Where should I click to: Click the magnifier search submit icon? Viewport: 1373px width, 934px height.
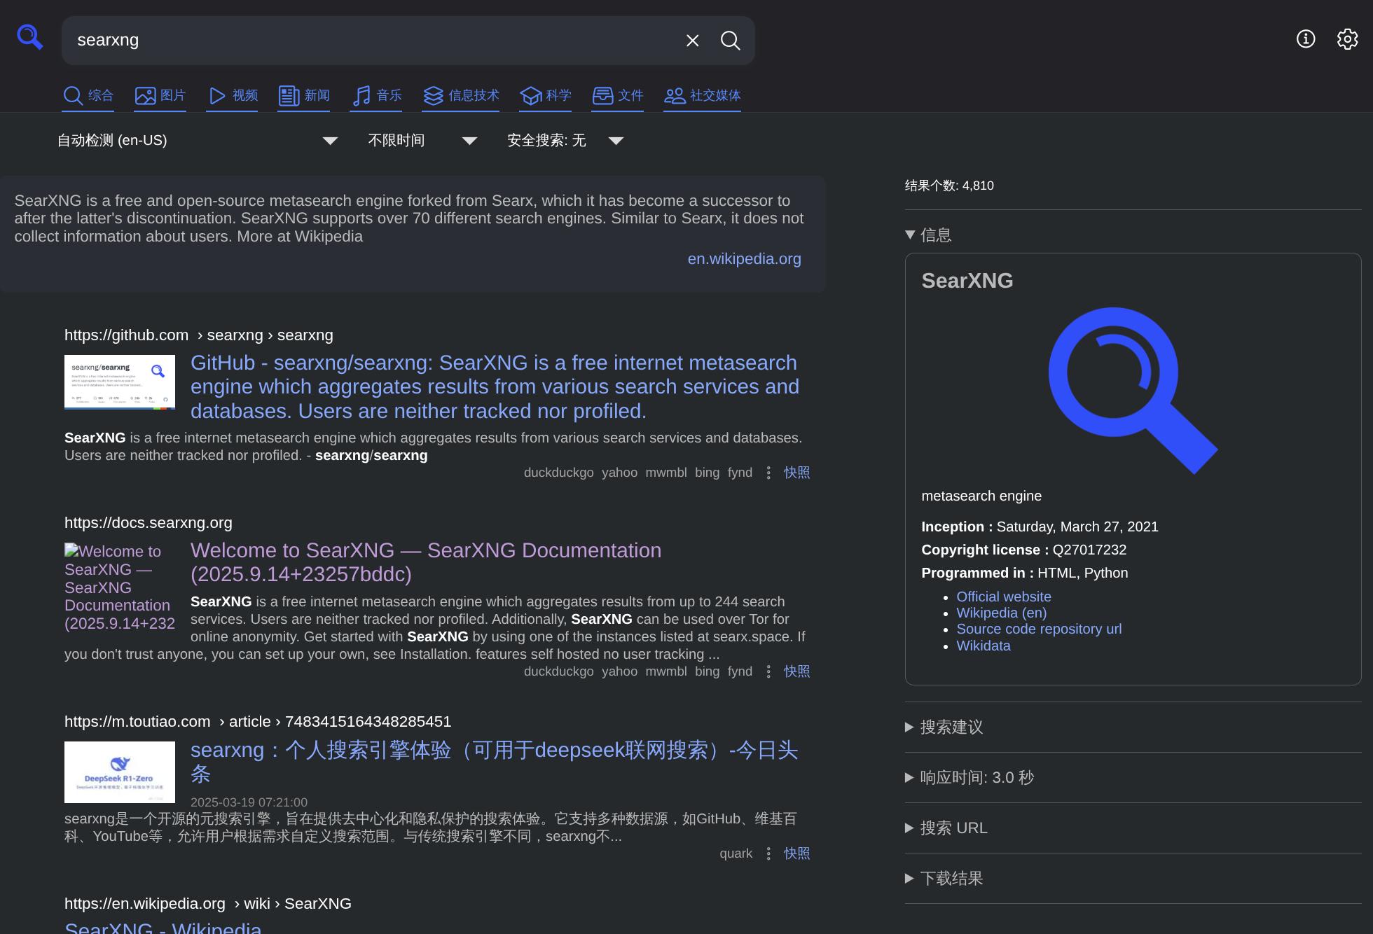pyautogui.click(x=730, y=41)
